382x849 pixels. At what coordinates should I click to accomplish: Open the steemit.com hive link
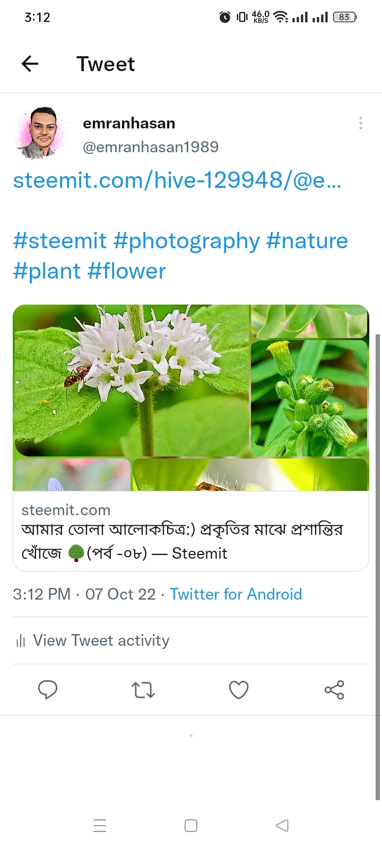click(177, 180)
